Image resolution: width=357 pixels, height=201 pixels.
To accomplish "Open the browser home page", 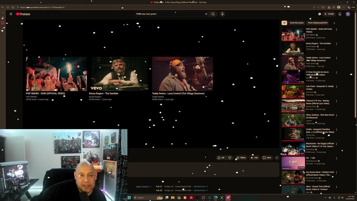I will (x=13, y=7).
